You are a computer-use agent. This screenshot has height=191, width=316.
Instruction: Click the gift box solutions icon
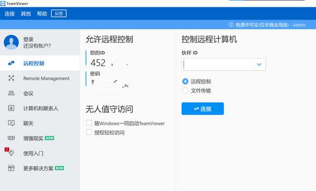pos(11,168)
